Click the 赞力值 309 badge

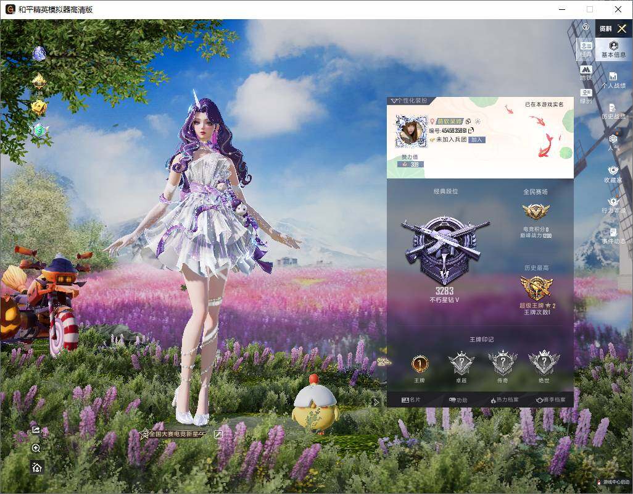(x=410, y=164)
